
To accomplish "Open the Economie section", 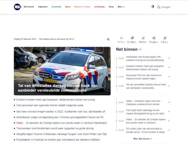I will click(x=56, y=7).
